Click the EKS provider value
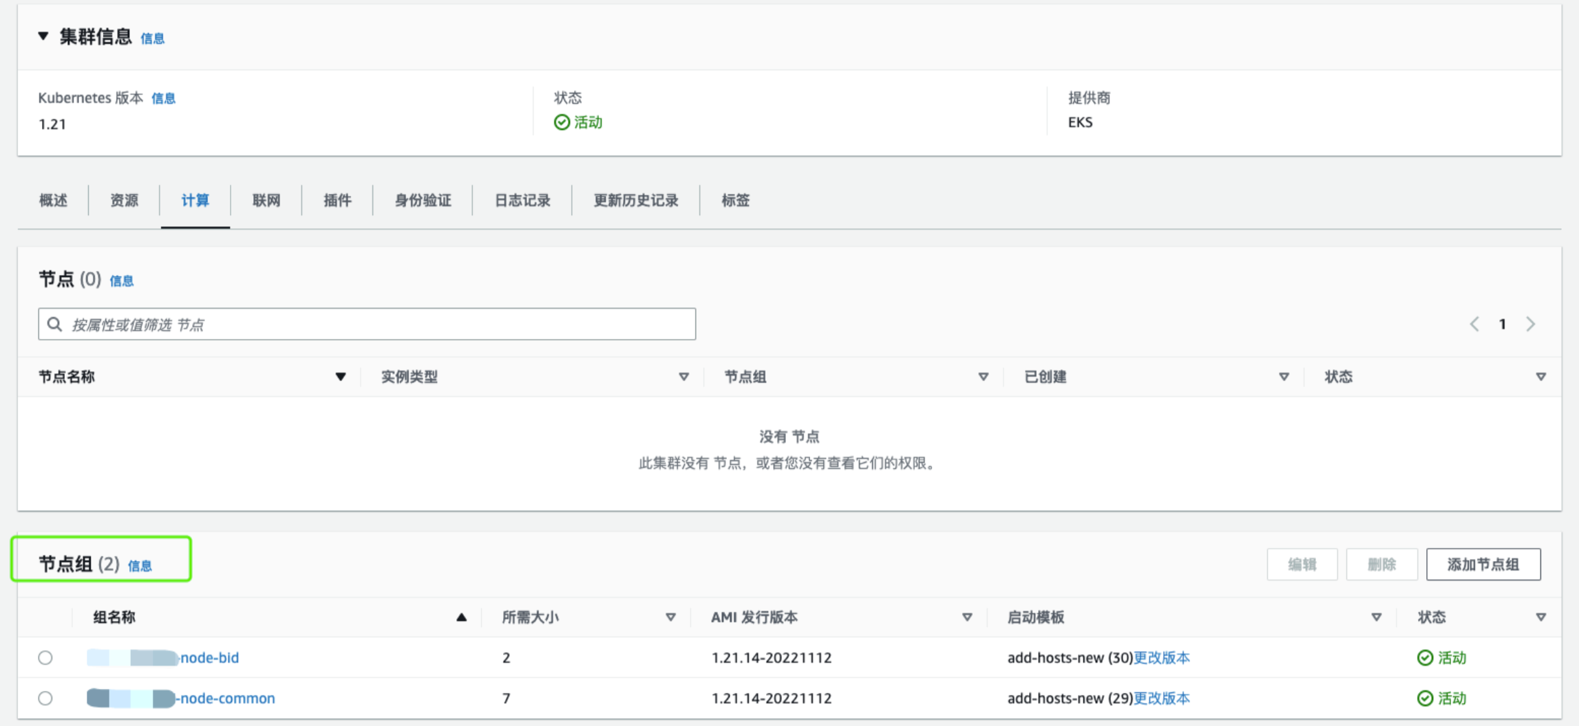This screenshot has height=726, width=1579. click(1080, 122)
